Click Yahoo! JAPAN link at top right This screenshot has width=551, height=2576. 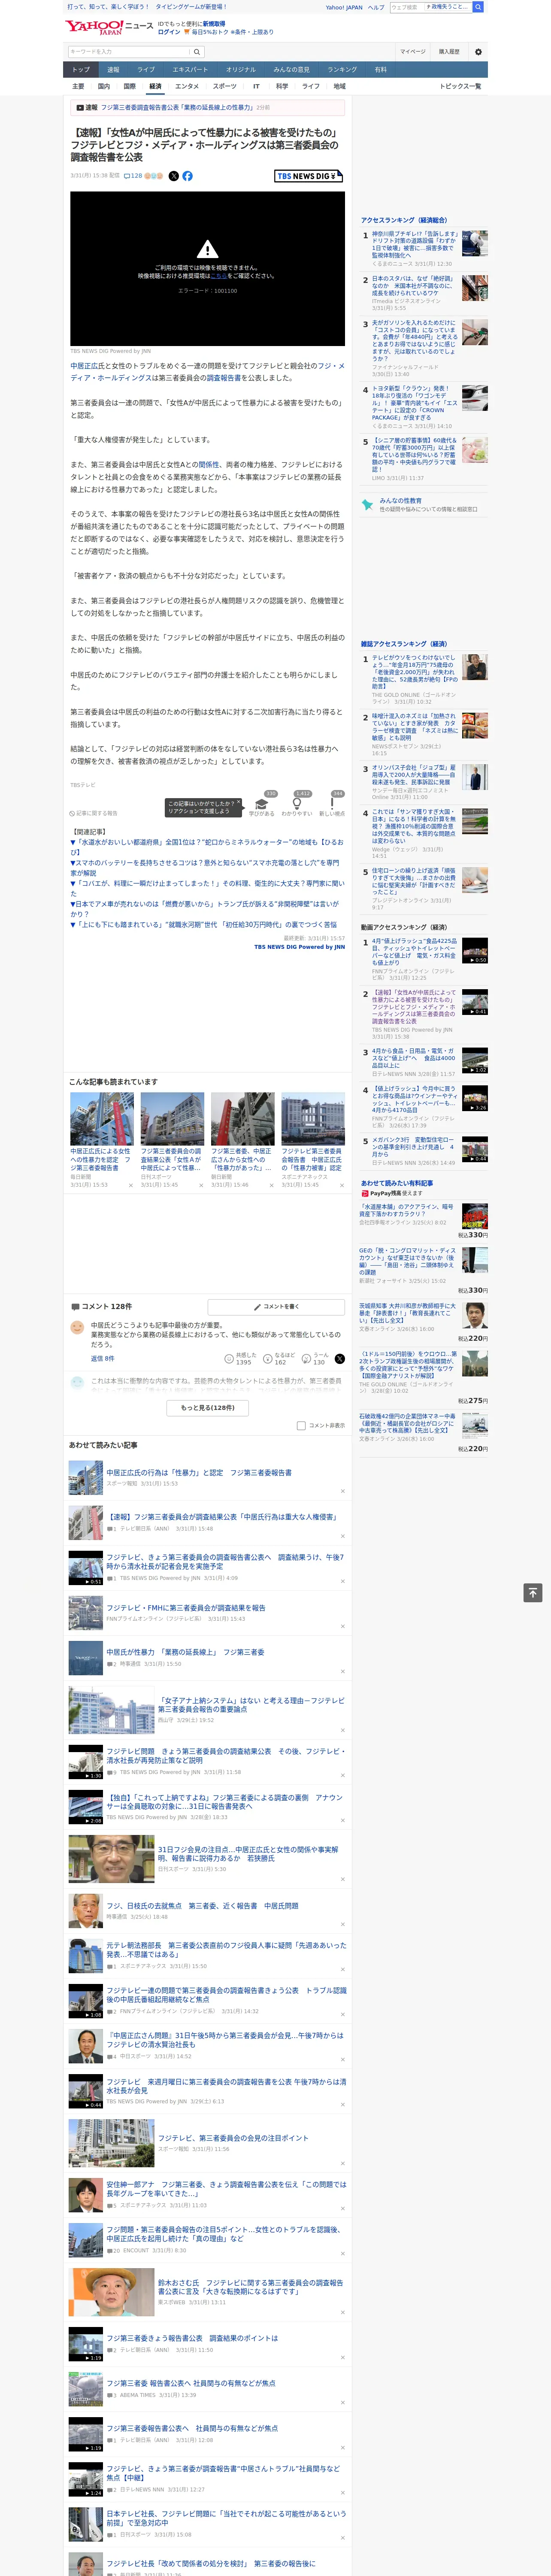(344, 7)
